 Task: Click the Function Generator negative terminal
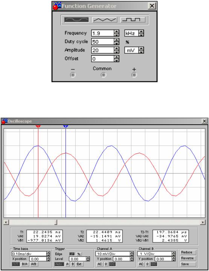(73, 75)
